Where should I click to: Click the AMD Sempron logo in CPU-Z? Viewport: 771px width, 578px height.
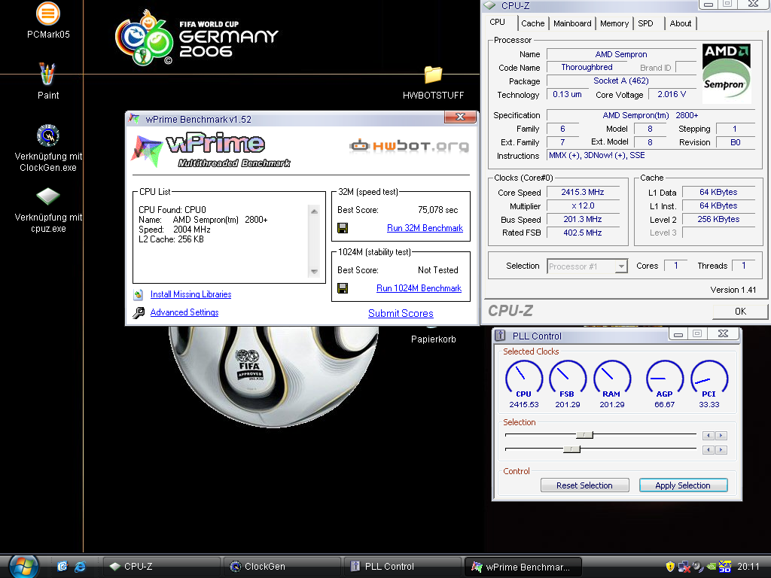(x=727, y=74)
